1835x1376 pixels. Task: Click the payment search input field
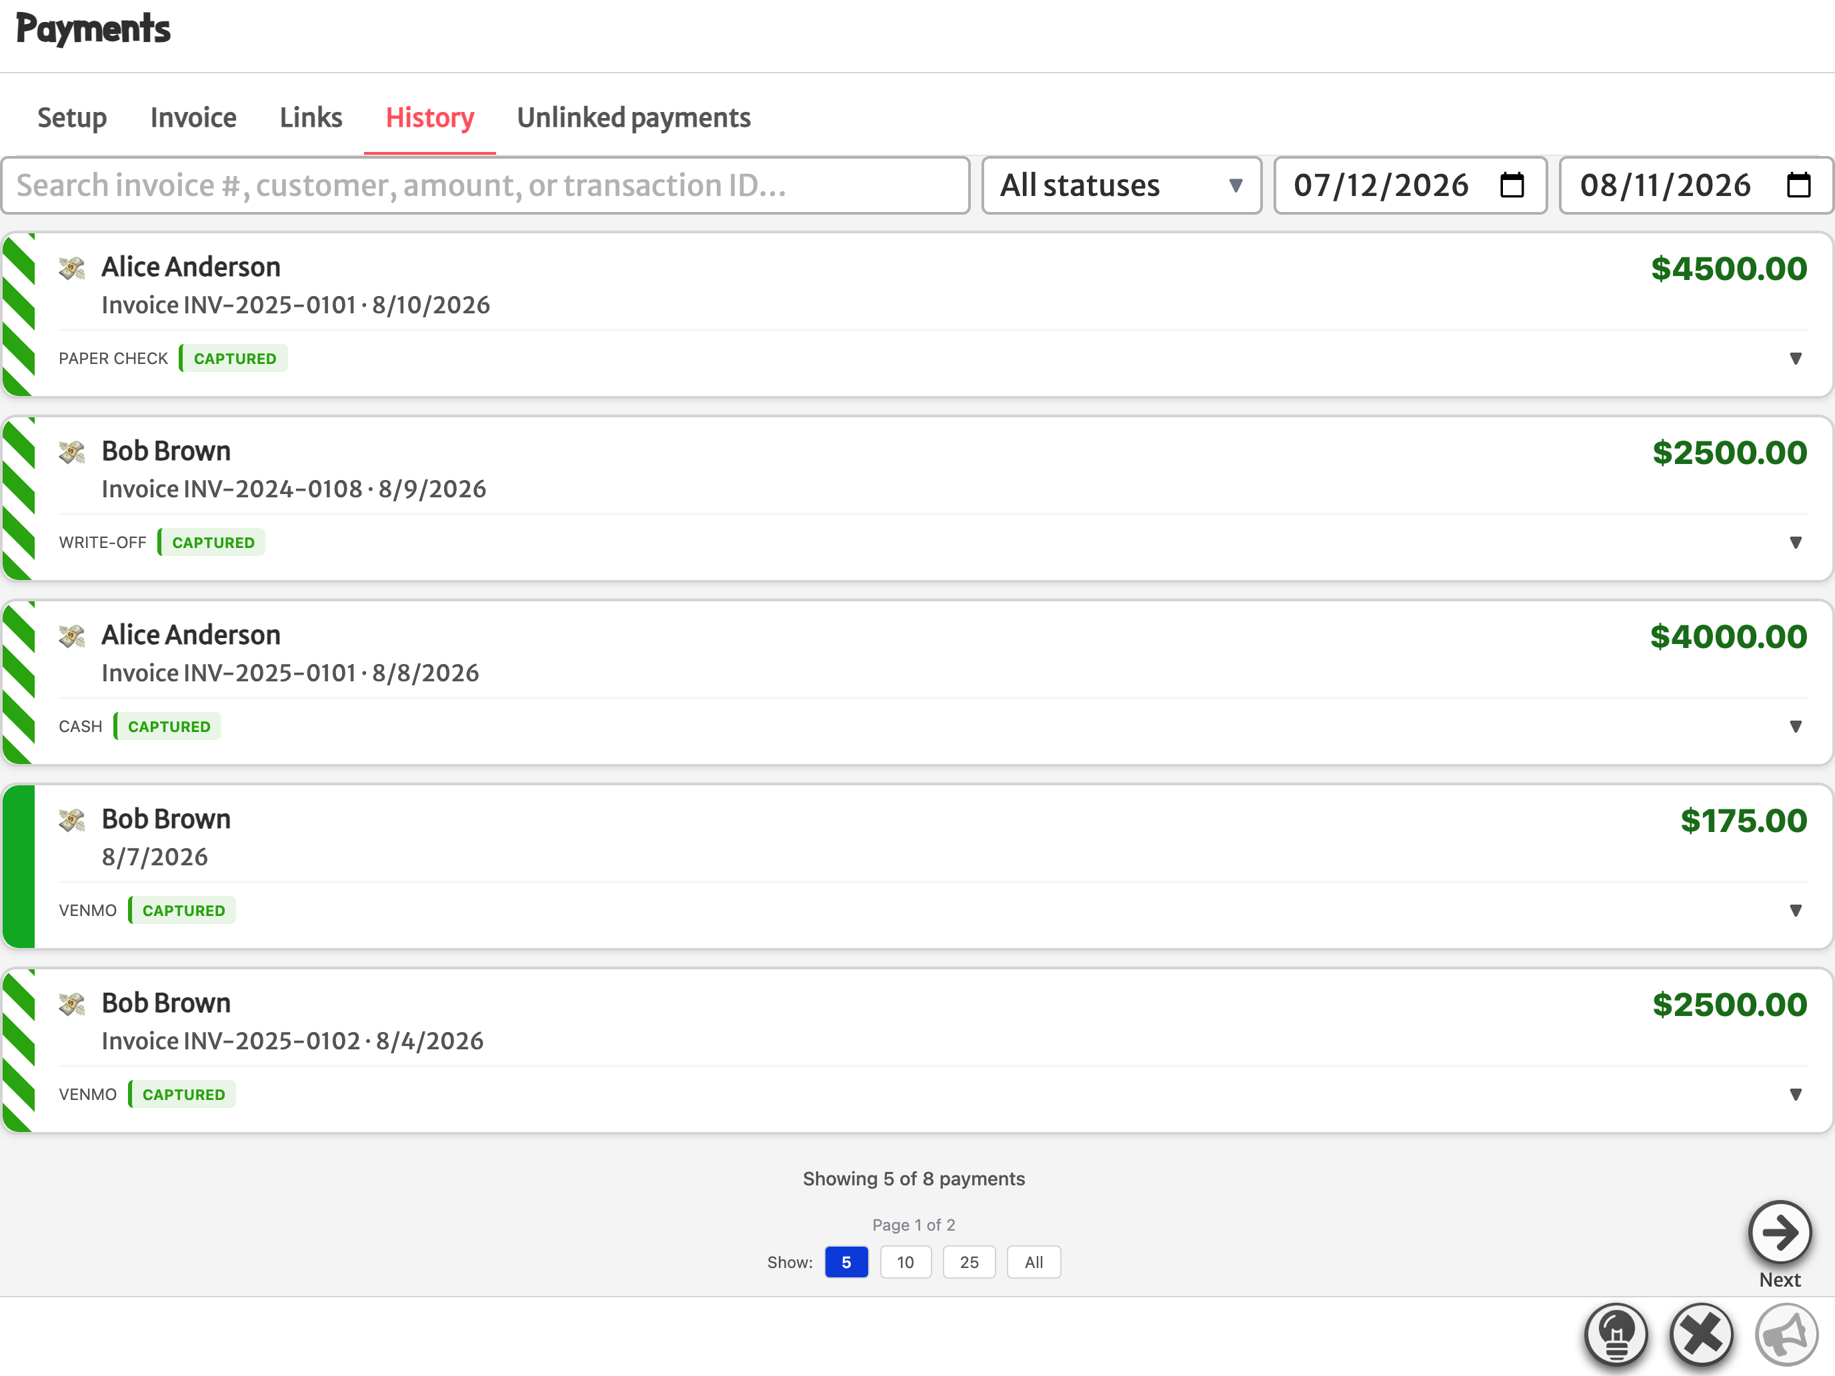point(486,185)
